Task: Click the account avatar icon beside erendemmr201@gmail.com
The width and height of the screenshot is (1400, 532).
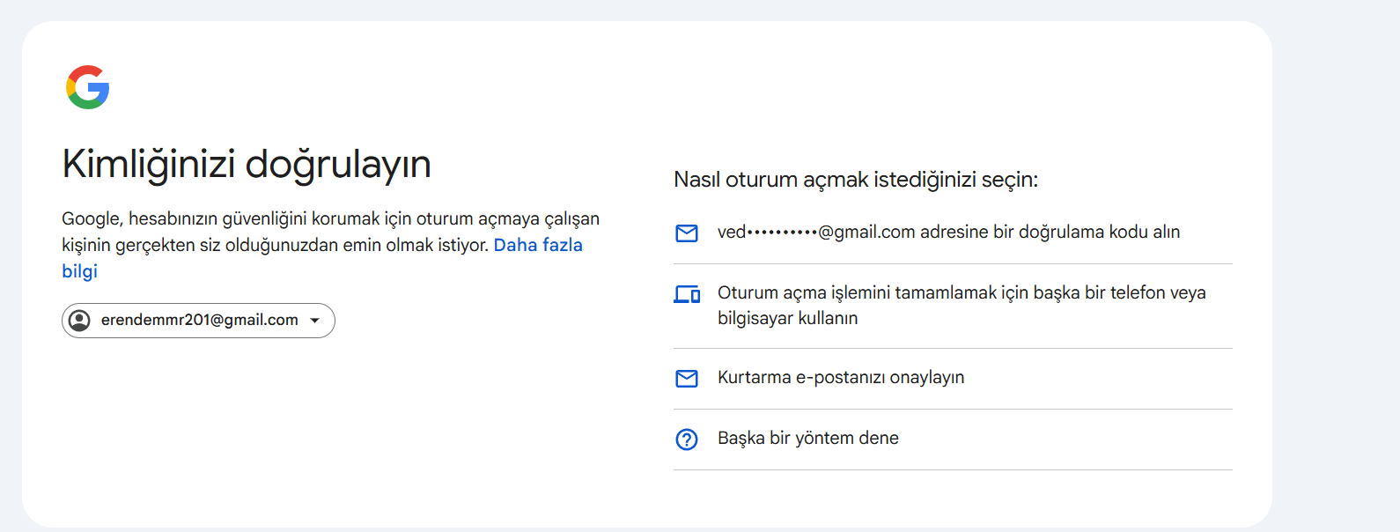Action: tap(79, 321)
